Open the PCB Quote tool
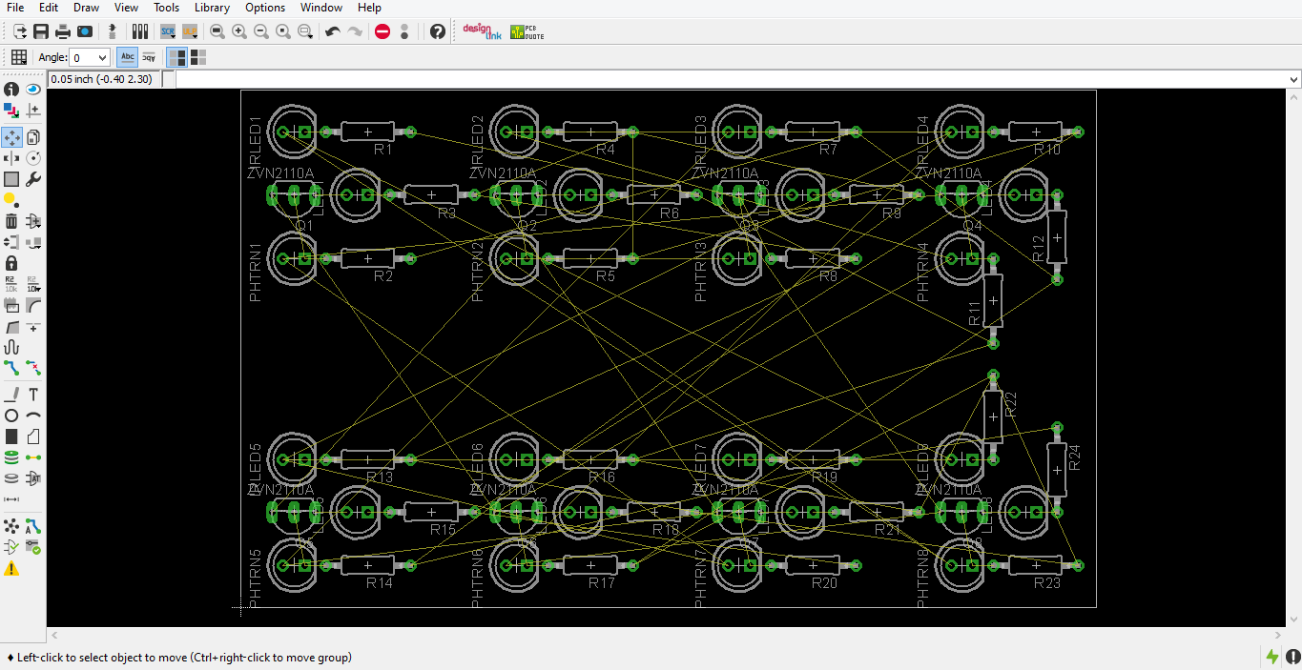The height and width of the screenshot is (670, 1302). (527, 30)
